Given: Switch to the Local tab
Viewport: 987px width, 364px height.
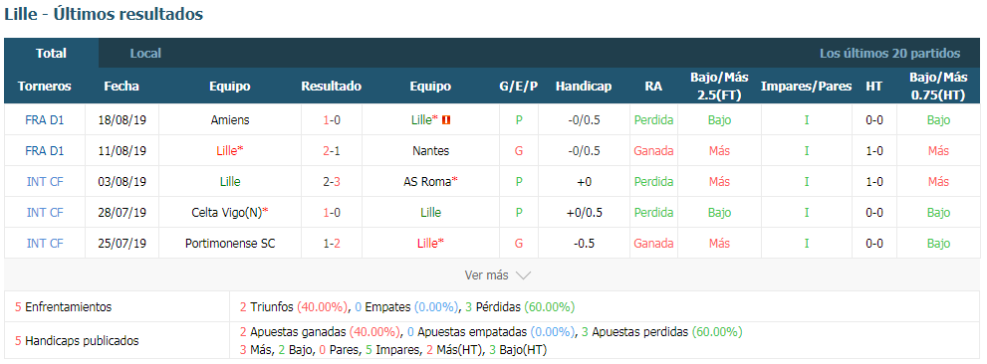Looking at the screenshot, I should click(145, 54).
